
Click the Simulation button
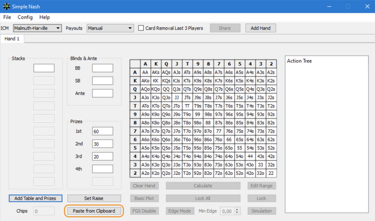[261, 211]
